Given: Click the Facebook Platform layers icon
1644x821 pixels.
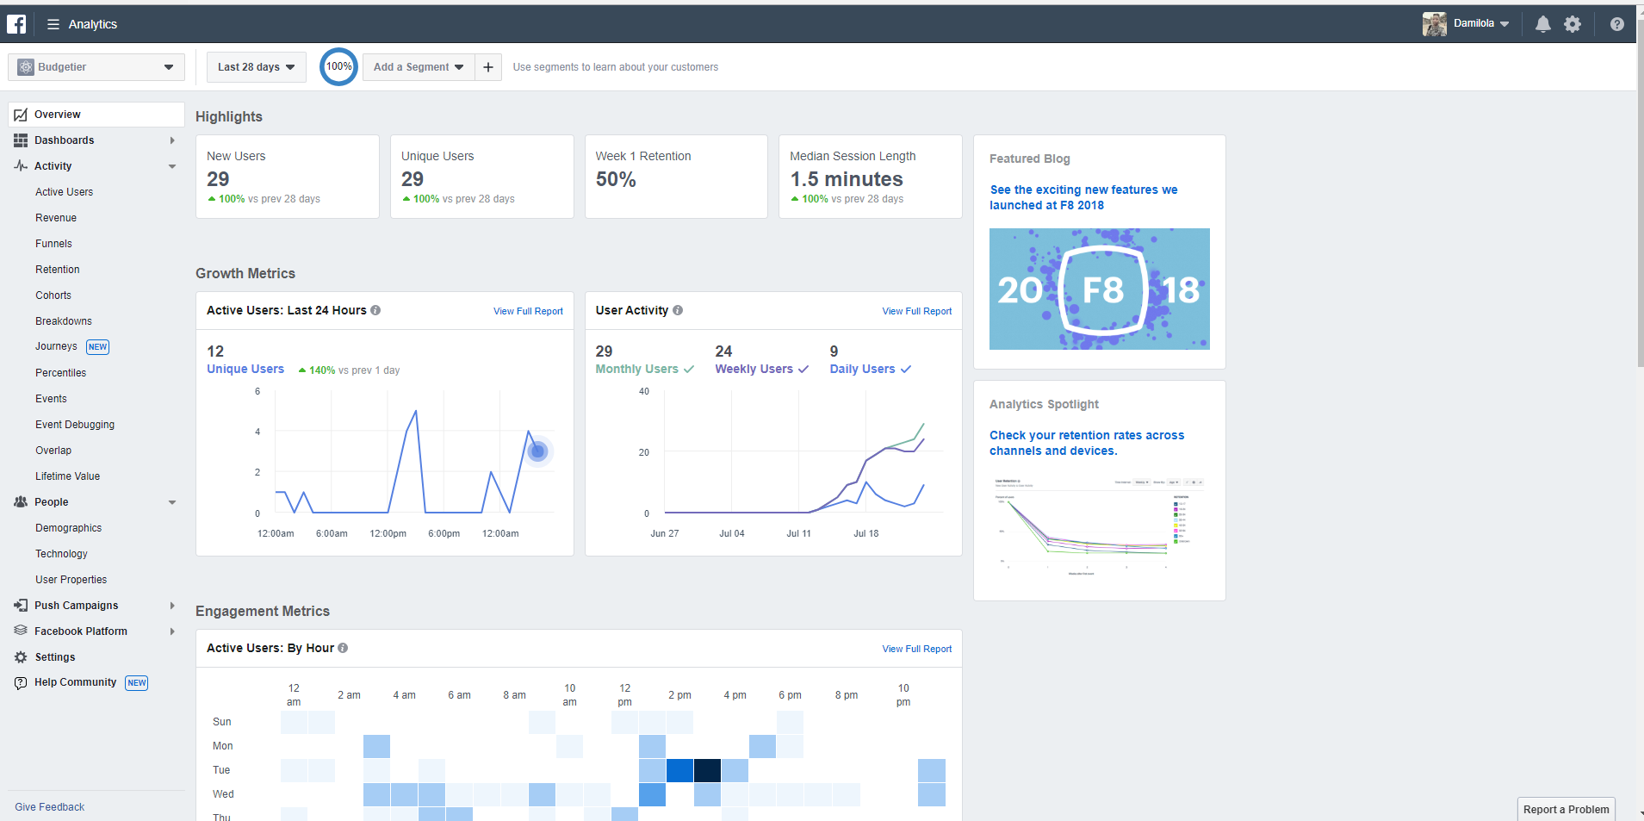Looking at the screenshot, I should [21, 631].
